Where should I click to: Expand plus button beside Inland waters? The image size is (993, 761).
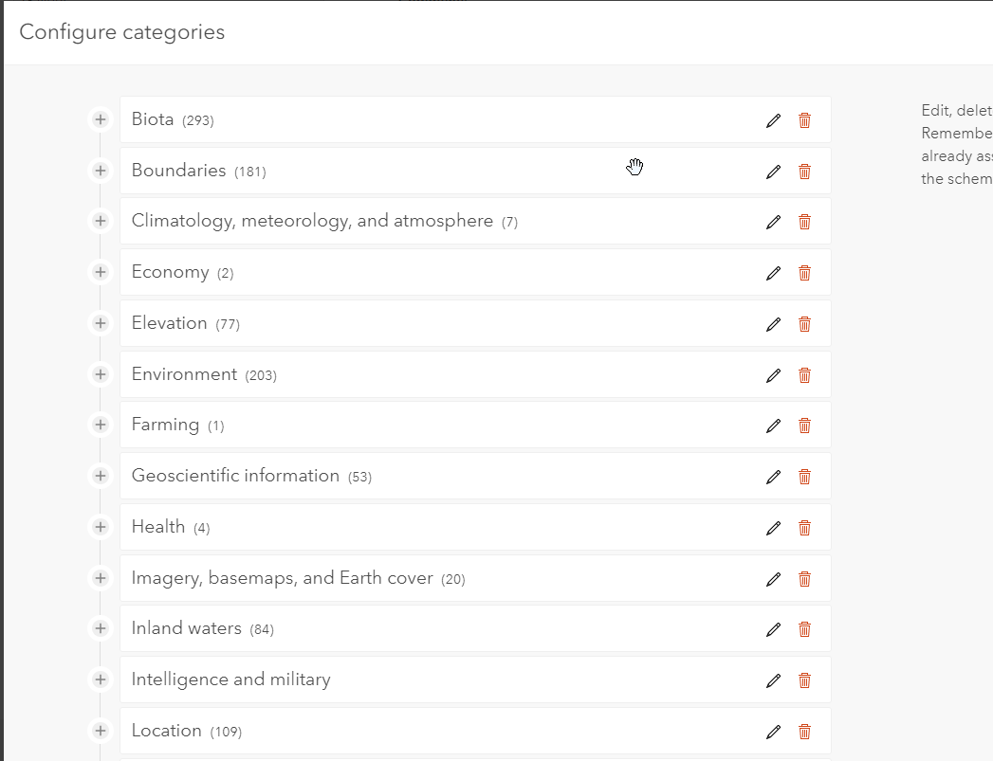pyautogui.click(x=101, y=627)
